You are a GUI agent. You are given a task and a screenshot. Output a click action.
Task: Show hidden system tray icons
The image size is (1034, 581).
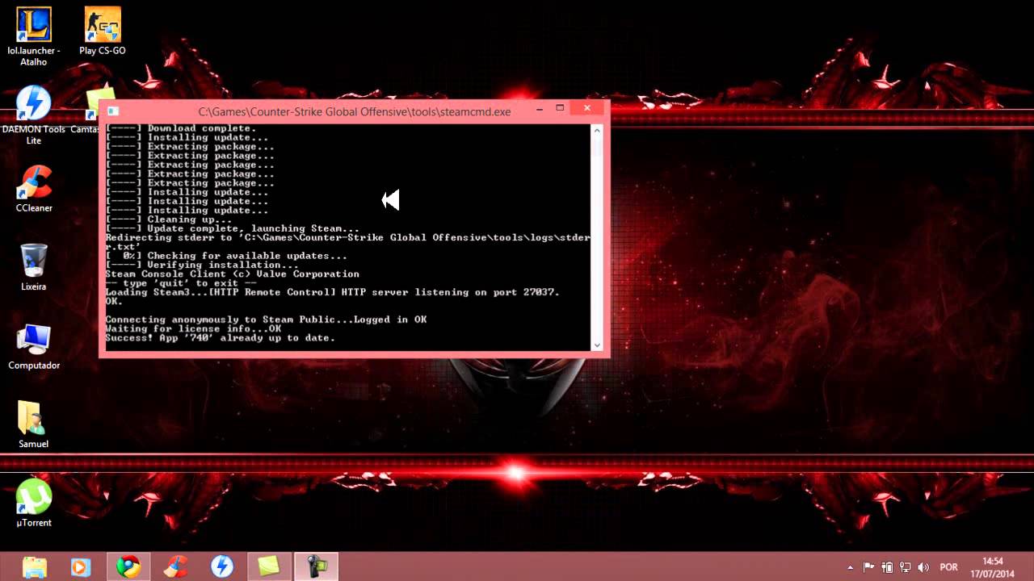[850, 567]
